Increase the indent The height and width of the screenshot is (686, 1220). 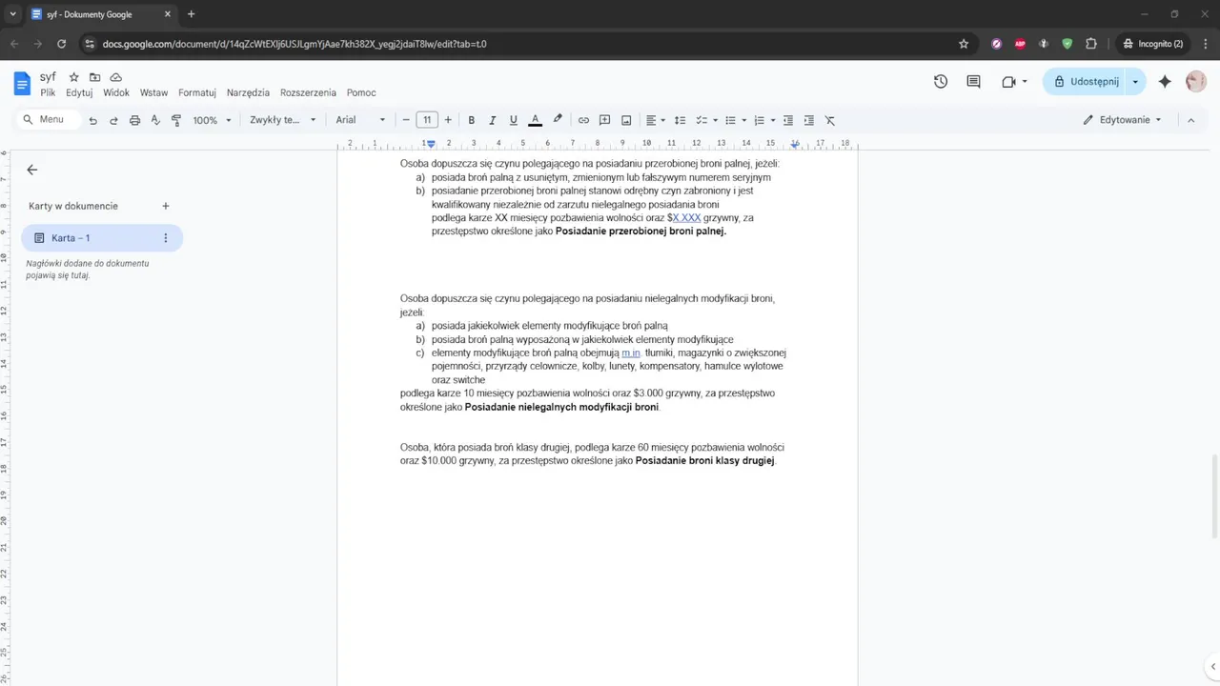click(x=809, y=120)
